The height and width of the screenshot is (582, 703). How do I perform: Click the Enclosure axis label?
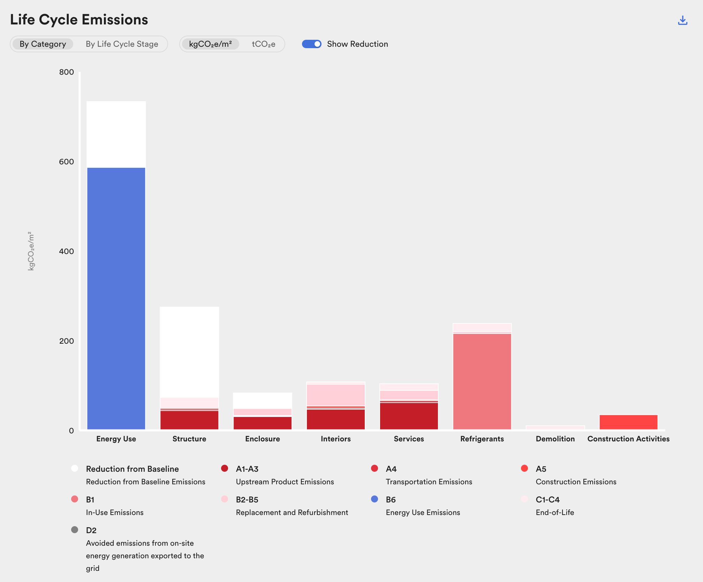pos(263,439)
